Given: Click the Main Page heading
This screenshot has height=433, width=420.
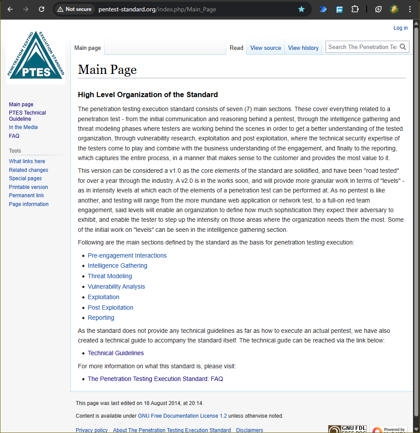Looking at the screenshot, I should (x=107, y=69).
